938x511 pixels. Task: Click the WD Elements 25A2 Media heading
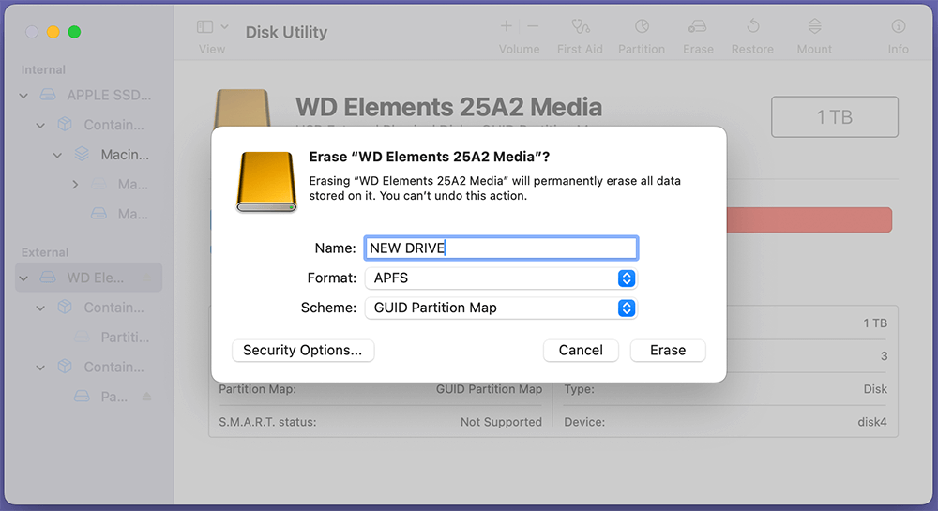[x=448, y=107]
